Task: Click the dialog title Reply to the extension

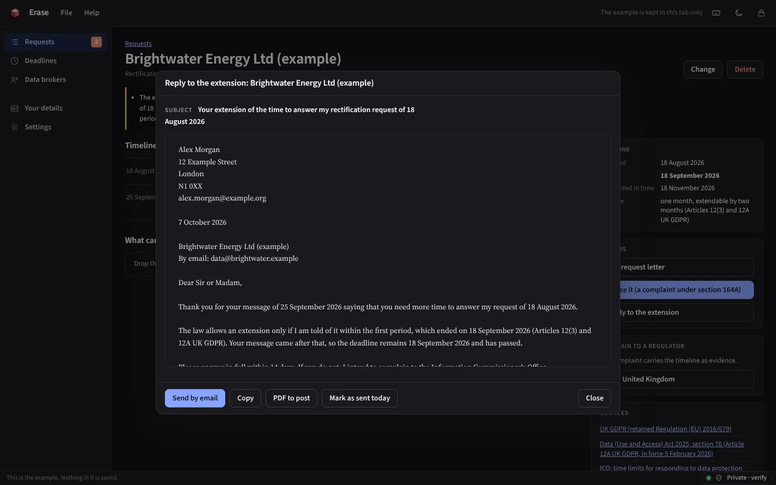Action: click(269, 83)
